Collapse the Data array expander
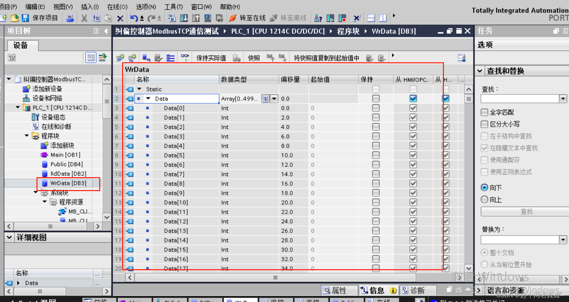The height and width of the screenshot is (302, 569). coord(148,98)
